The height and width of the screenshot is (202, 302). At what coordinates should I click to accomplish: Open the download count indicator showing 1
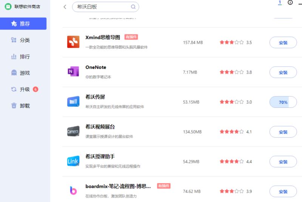(x=280, y=3)
